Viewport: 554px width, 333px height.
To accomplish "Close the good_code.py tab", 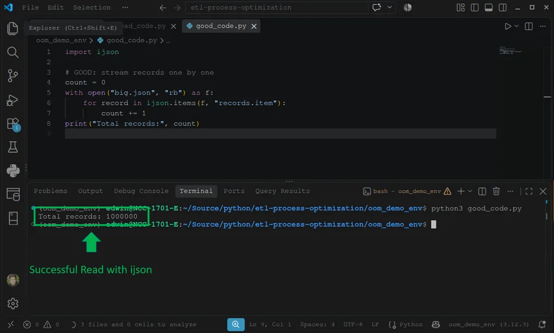I will coord(254,26).
